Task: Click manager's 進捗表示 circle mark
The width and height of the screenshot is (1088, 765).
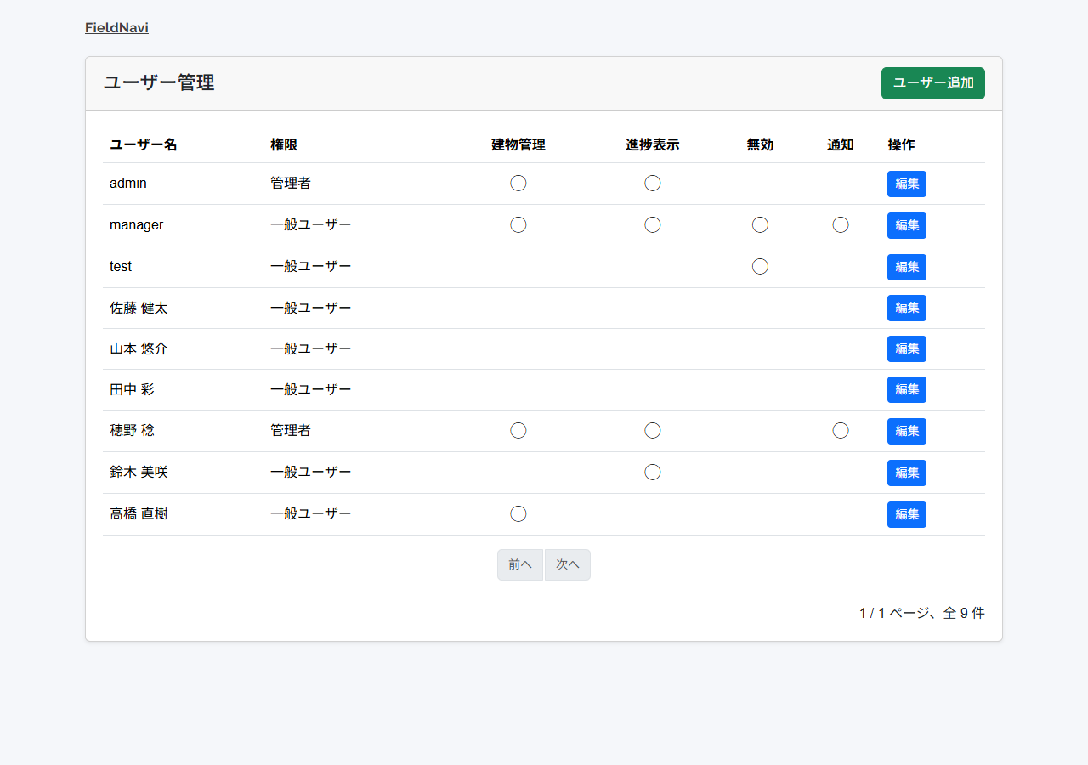Action: click(x=653, y=224)
